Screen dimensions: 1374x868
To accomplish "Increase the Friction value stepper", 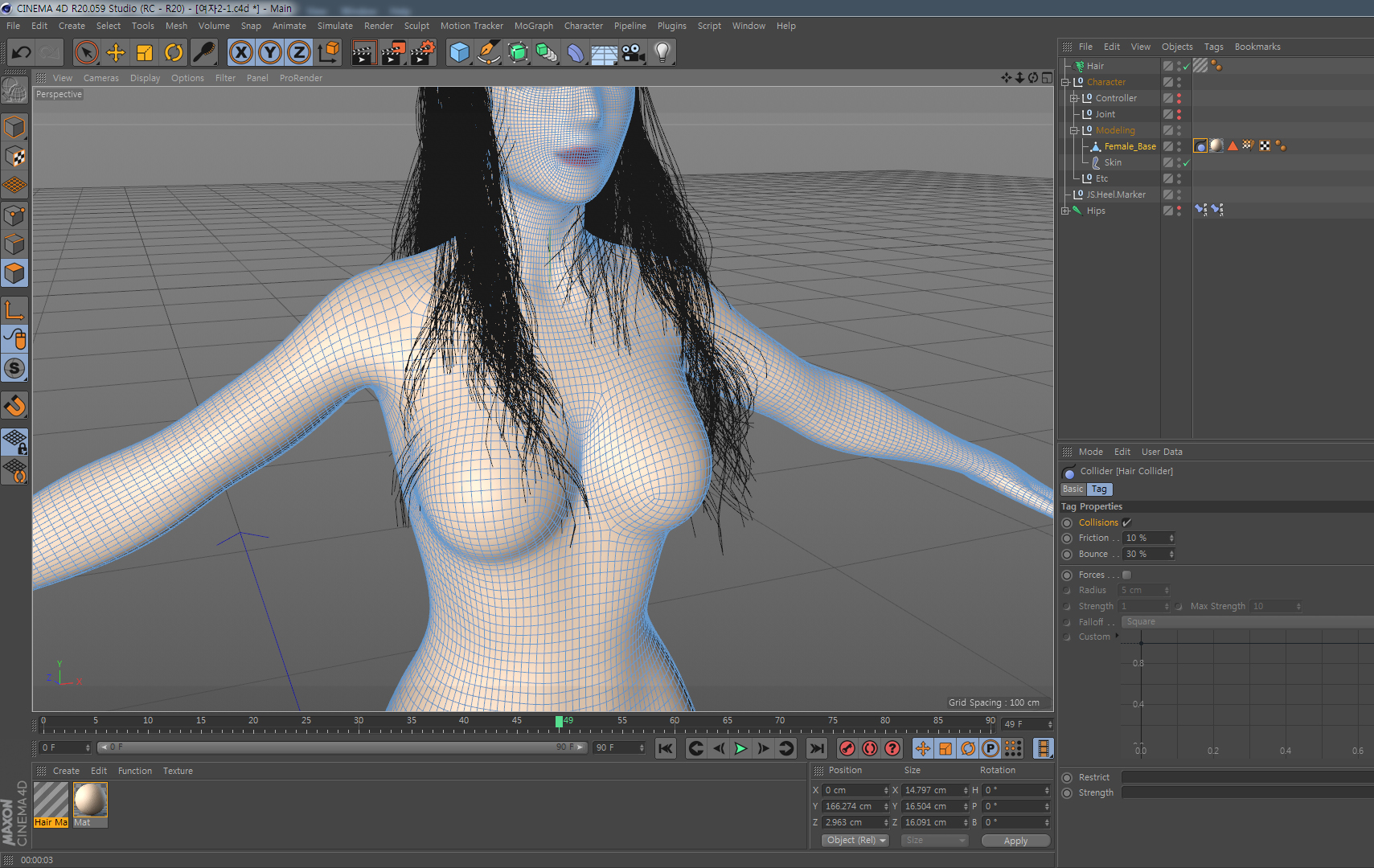I will point(1171,535).
